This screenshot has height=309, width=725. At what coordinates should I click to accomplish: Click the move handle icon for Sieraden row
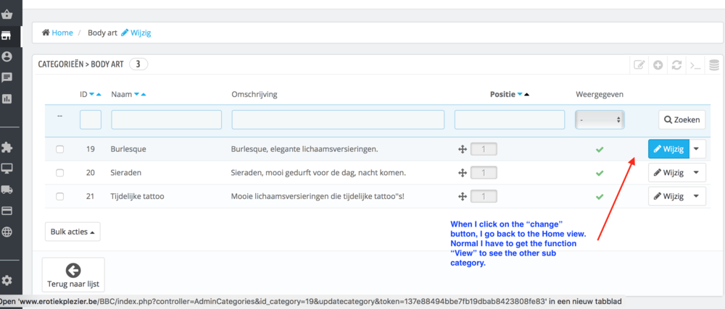click(461, 173)
